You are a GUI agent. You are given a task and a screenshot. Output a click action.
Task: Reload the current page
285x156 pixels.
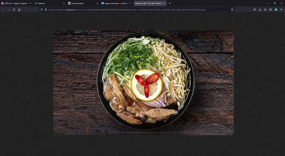pos(14,10)
